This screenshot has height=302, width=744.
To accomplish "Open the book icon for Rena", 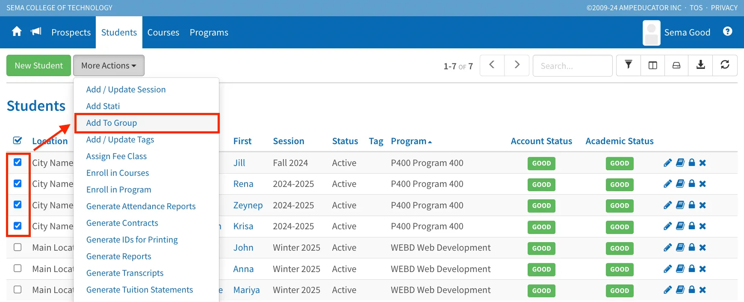I will pos(680,184).
